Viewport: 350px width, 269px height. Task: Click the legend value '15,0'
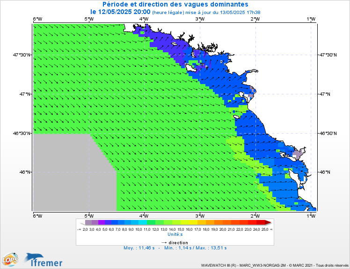[181, 229]
